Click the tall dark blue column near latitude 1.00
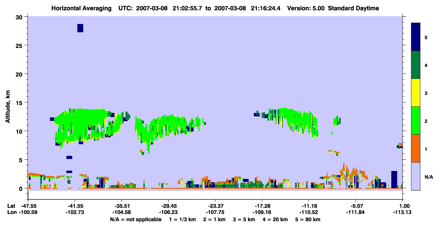Screen dimensions: 447x229 (x=394, y=180)
